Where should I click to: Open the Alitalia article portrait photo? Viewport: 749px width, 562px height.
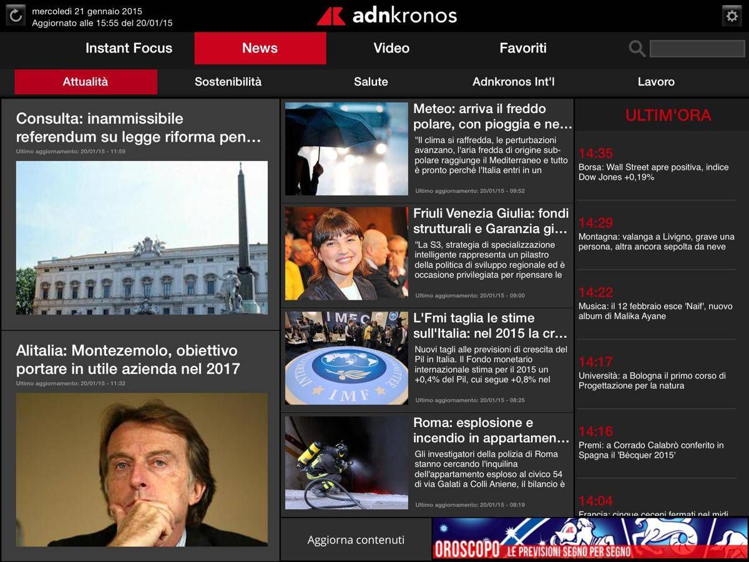[x=142, y=470]
